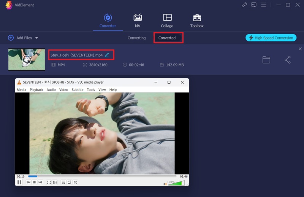
Task: Minimize the VLC media player window
Action: 156,82
